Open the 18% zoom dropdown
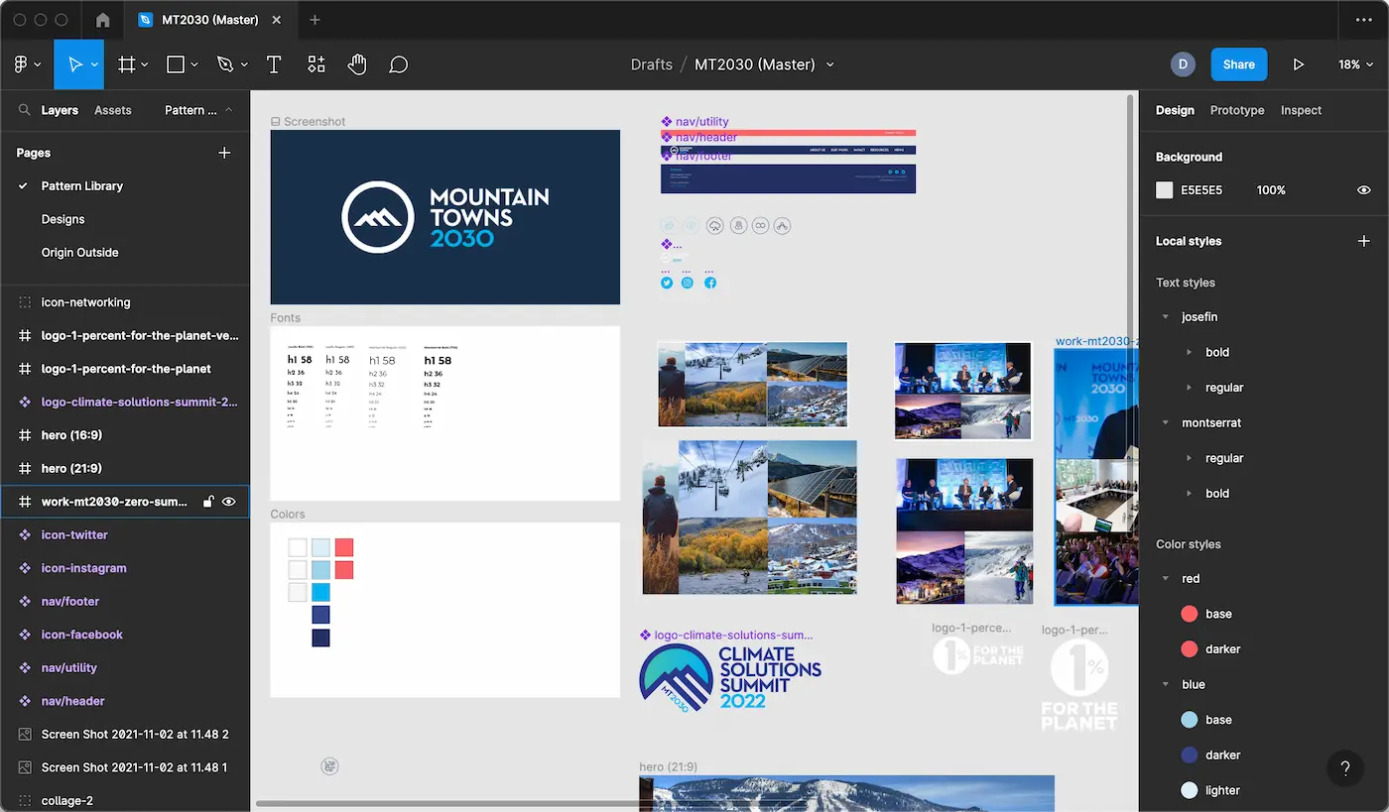The height and width of the screenshot is (812, 1389). point(1355,64)
